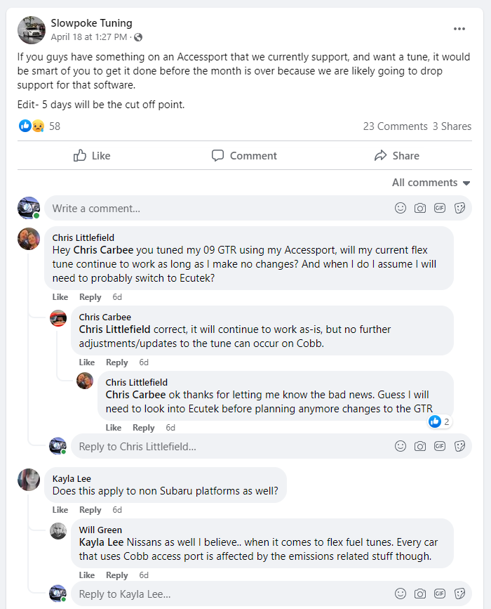
Task: Open the sticker picker in the top comment box
Action: (459, 208)
